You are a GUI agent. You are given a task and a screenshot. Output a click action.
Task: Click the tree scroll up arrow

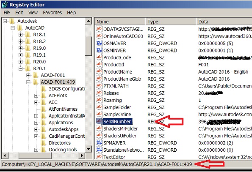(x=89, y=21)
